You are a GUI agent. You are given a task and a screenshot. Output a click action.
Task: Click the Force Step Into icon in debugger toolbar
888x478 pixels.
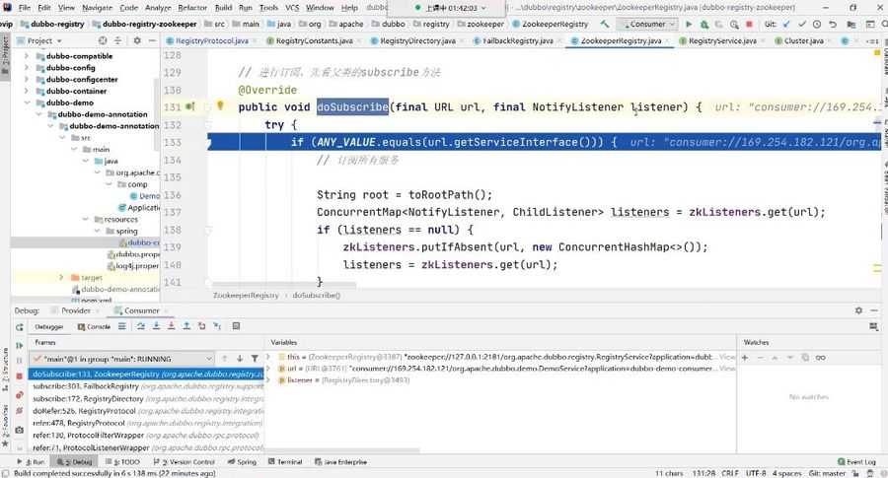[171, 326]
